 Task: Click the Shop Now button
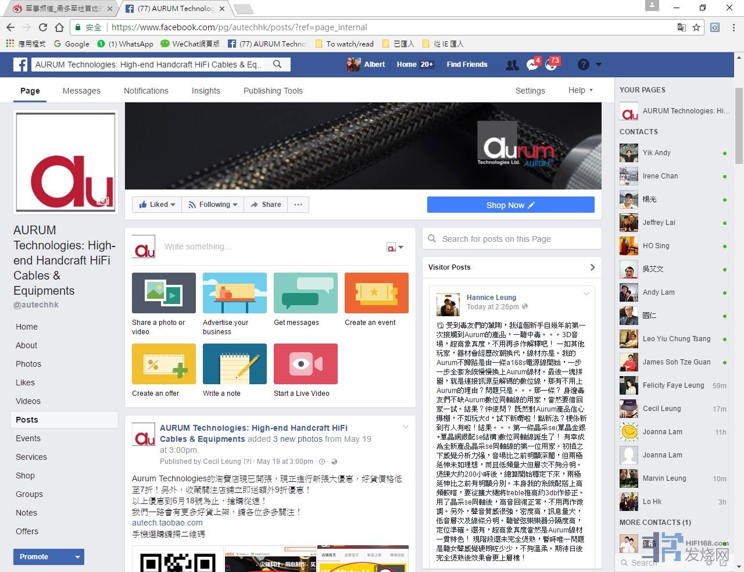tap(510, 205)
